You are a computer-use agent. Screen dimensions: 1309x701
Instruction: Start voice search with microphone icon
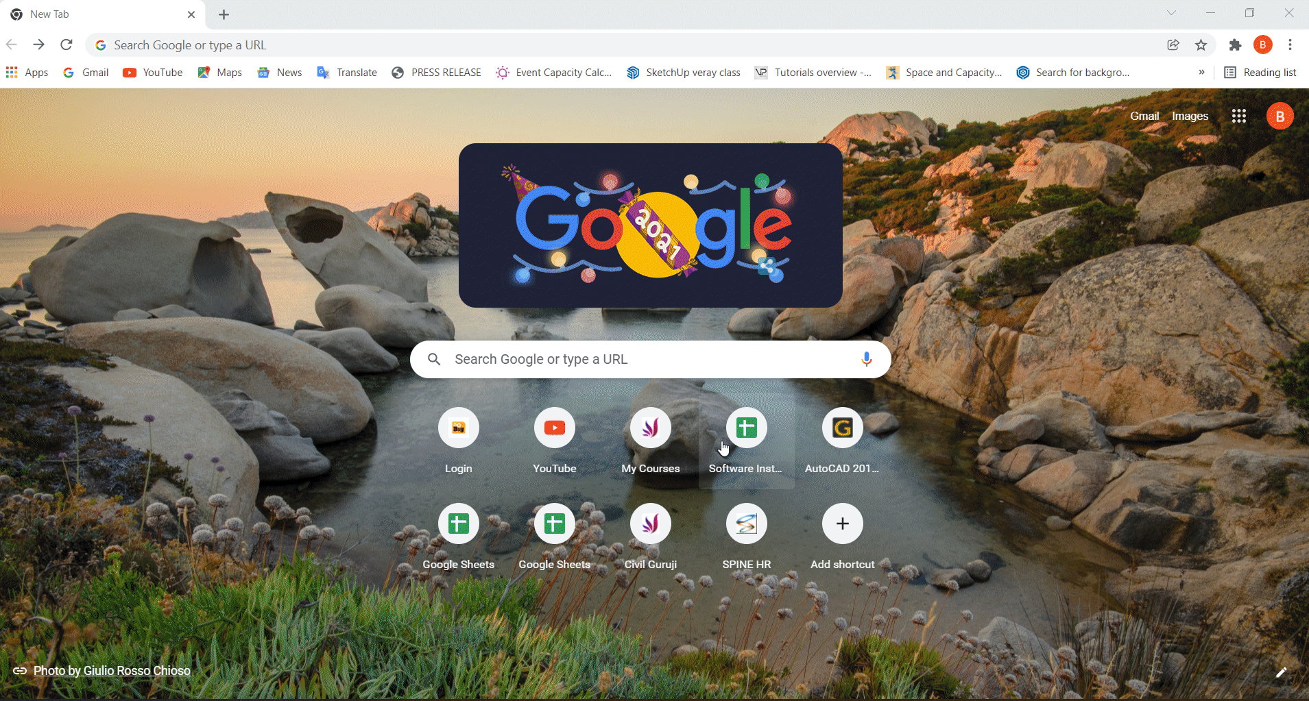[x=866, y=359]
